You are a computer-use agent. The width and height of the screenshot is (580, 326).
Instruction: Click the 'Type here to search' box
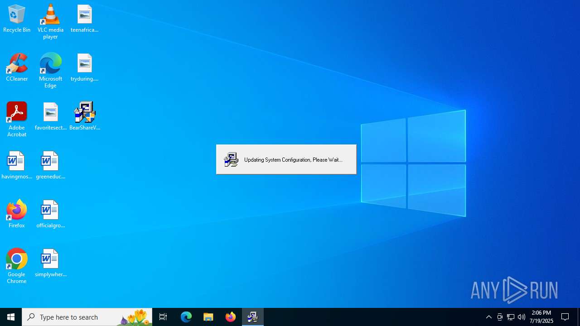[x=87, y=317]
